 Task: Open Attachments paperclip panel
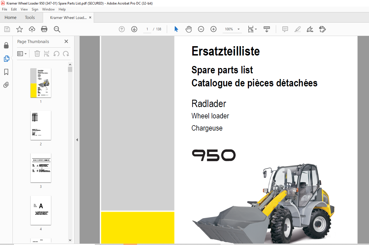(6, 85)
